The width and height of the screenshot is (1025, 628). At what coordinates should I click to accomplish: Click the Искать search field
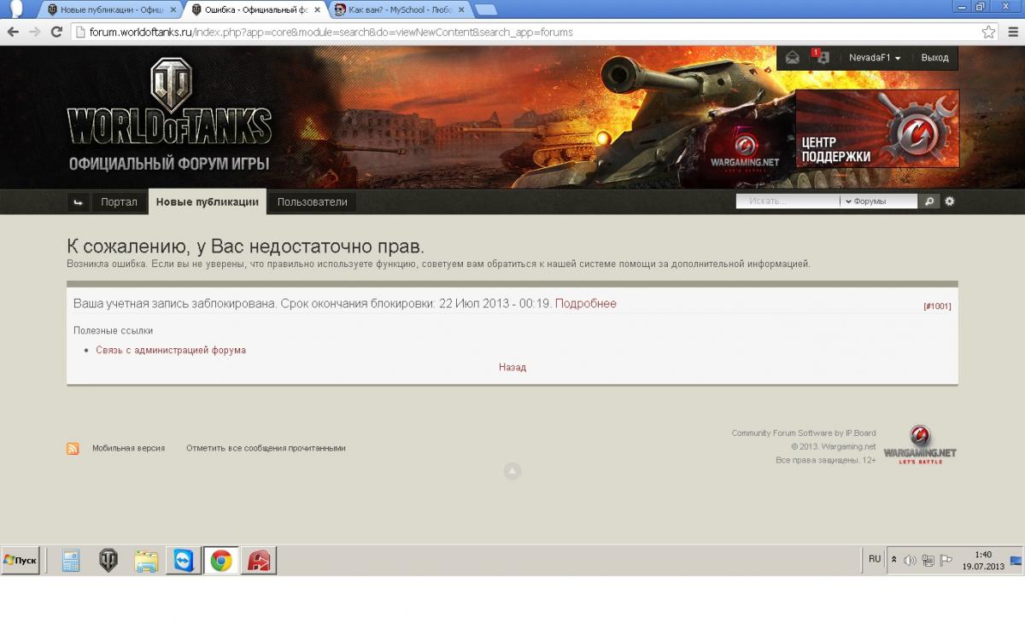pyautogui.click(x=788, y=201)
